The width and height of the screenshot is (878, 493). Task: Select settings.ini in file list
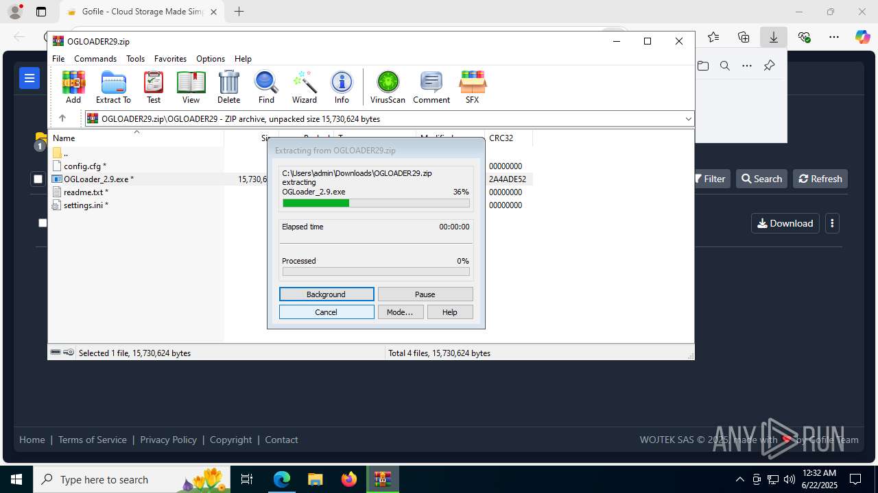[x=86, y=205]
